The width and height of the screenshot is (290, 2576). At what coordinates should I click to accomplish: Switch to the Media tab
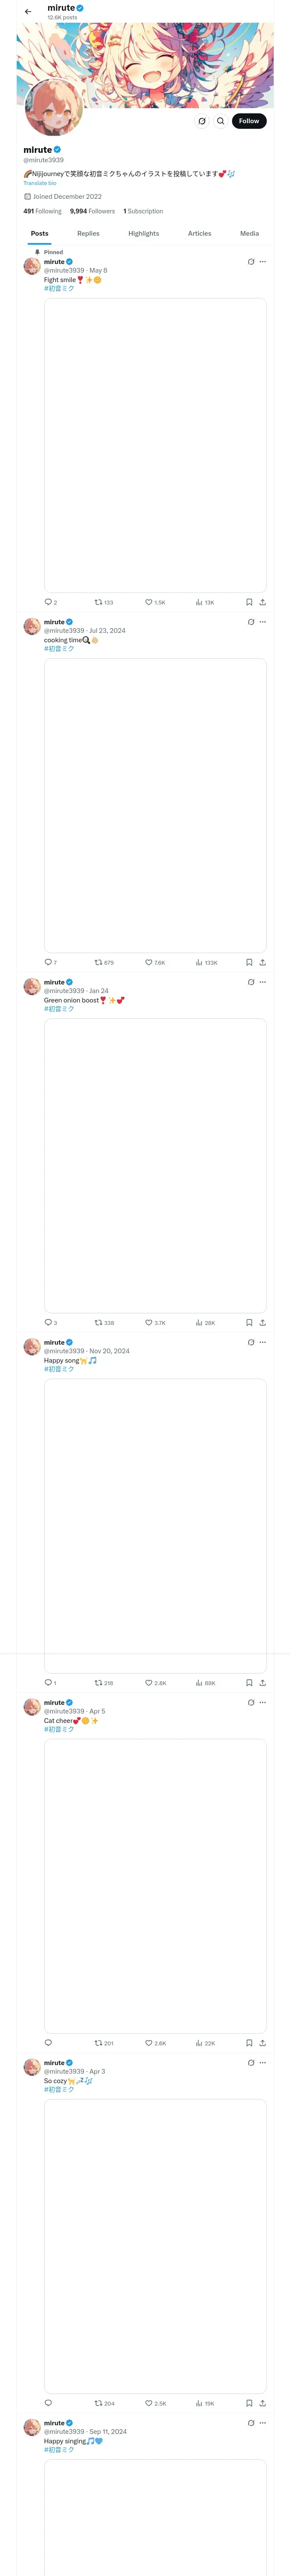coord(249,233)
